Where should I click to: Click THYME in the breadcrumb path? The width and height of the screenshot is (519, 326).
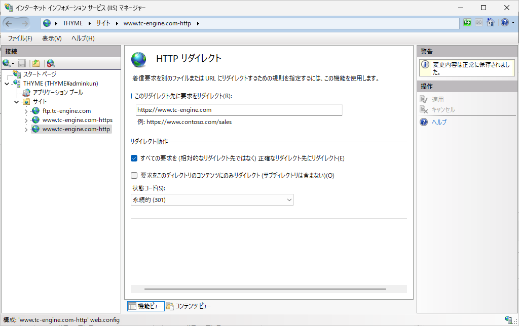pyautogui.click(x=73, y=23)
